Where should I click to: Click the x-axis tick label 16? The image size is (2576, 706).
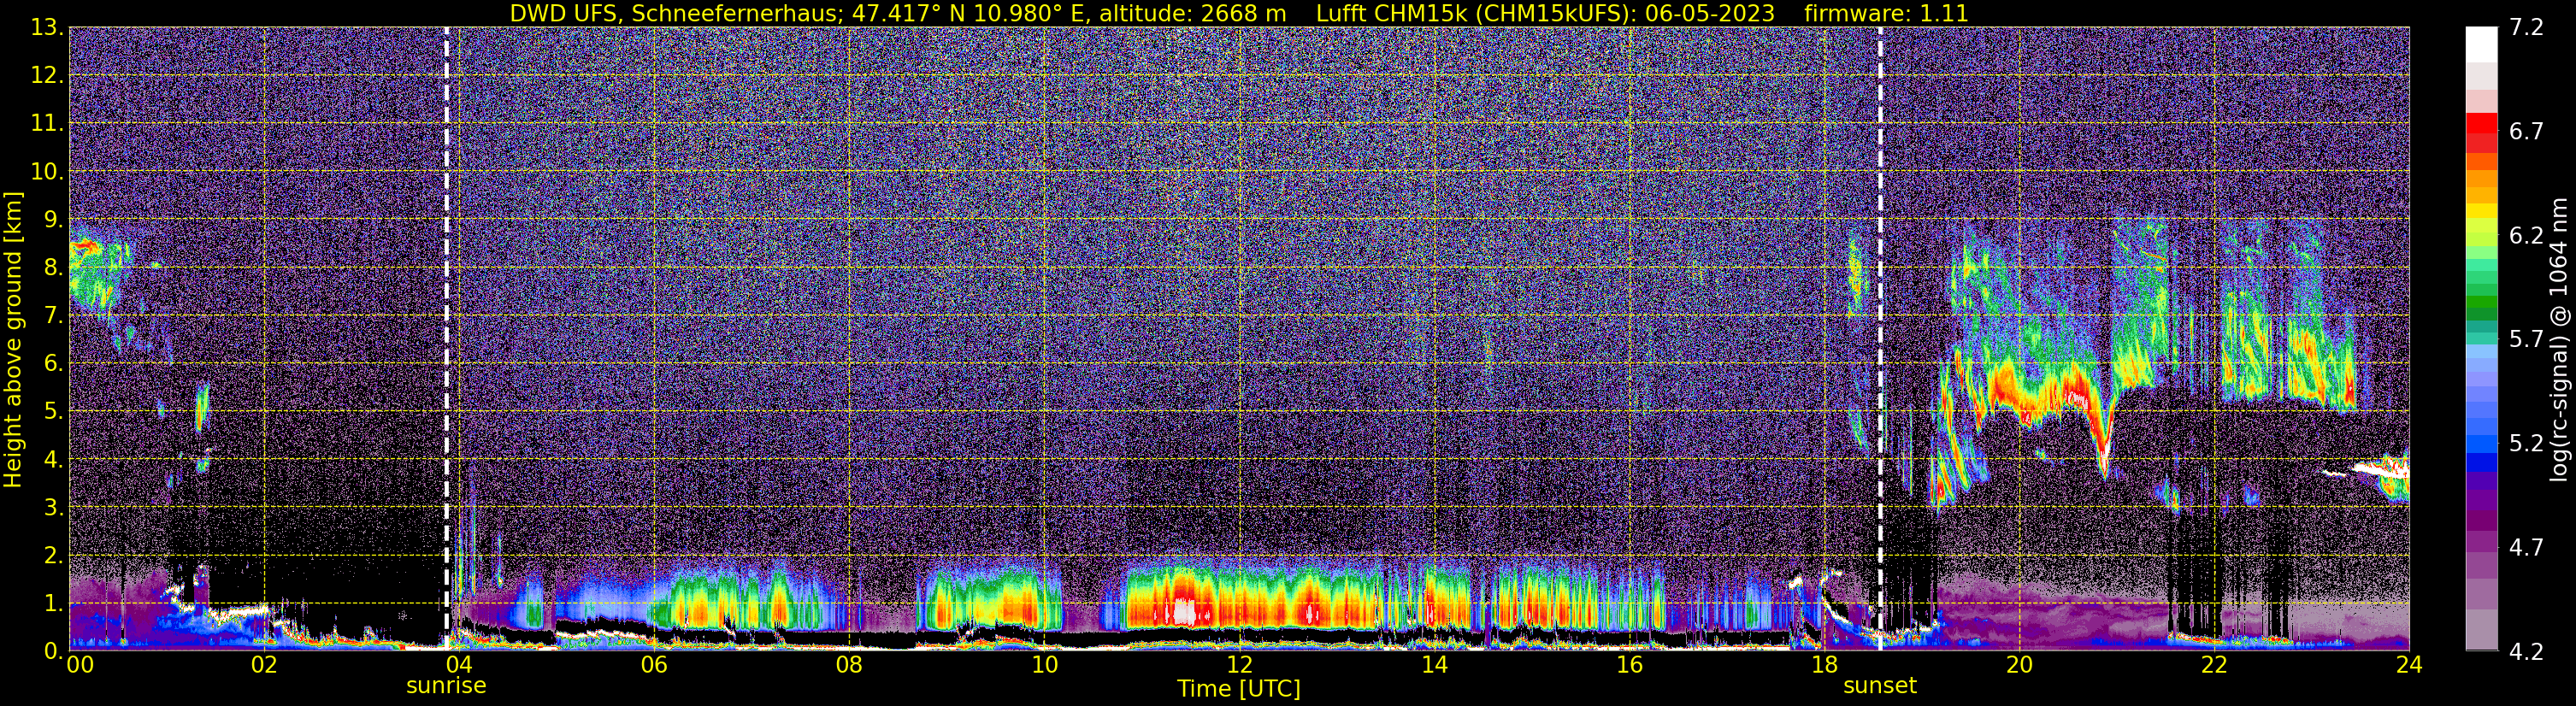1629,665
